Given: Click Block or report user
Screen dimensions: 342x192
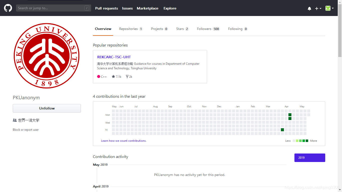Looking at the screenshot, I should coord(26,130).
